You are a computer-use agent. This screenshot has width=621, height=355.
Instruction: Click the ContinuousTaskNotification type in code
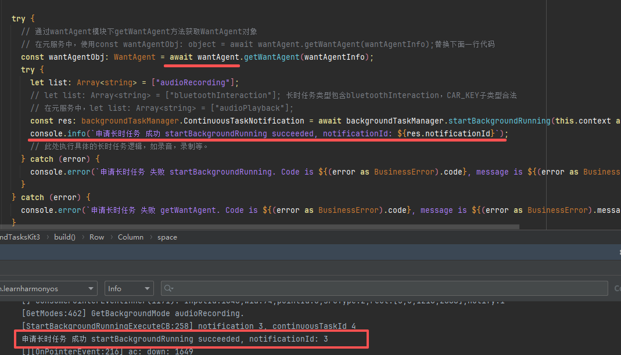point(243,121)
